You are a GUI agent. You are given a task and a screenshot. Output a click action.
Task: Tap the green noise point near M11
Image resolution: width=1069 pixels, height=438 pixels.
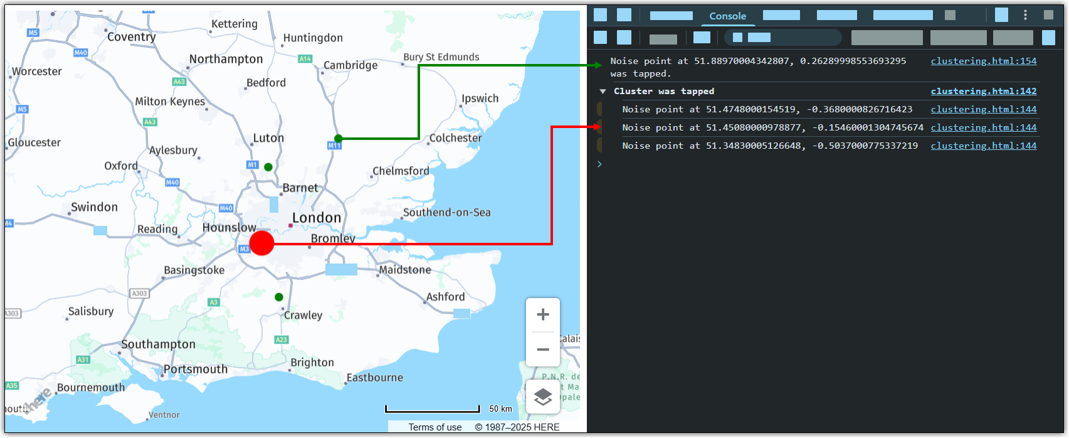[339, 139]
